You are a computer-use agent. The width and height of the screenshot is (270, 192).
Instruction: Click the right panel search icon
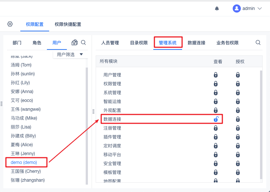pos(258,42)
